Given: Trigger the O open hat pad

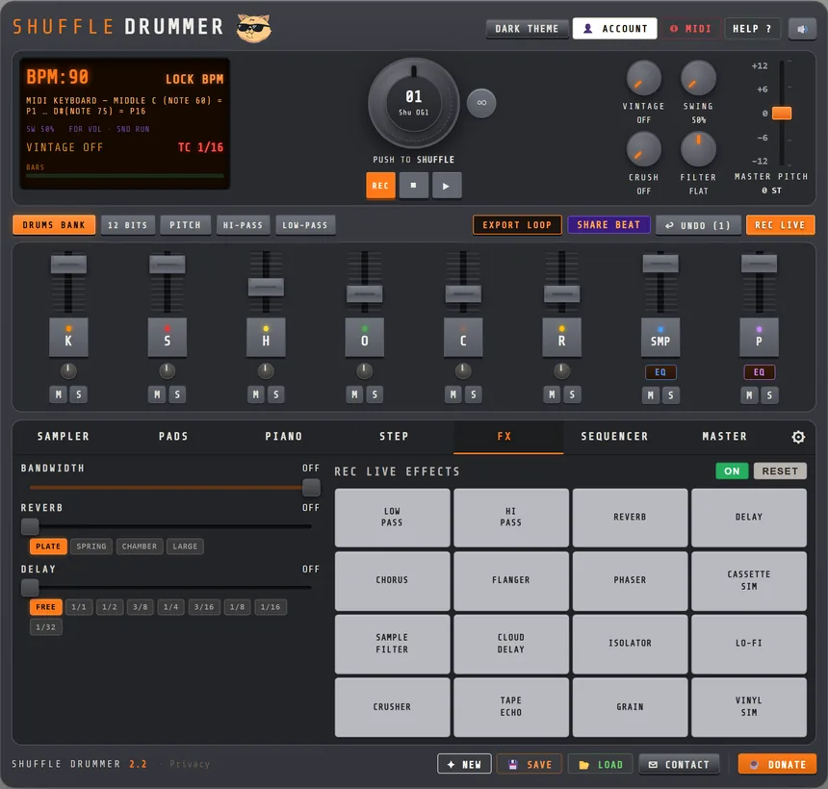Looking at the screenshot, I should click(x=364, y=337).
